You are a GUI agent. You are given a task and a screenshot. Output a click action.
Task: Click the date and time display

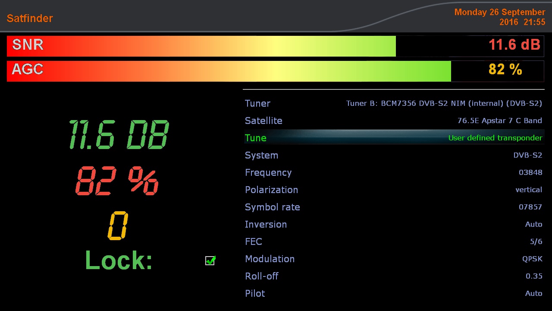pyautogui.click(x=499, y=17)
